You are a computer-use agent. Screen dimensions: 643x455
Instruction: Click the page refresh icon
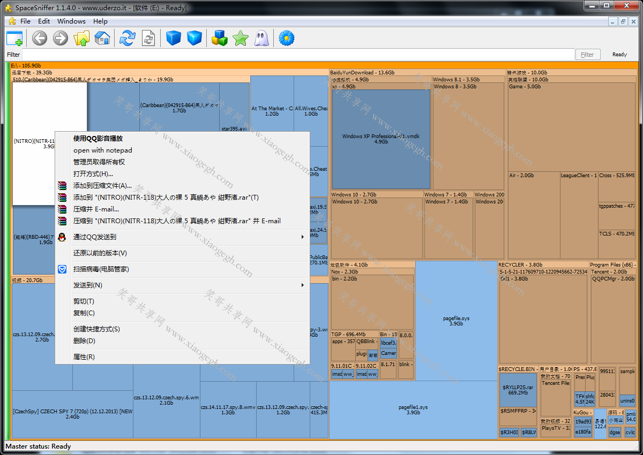point(148,38)
